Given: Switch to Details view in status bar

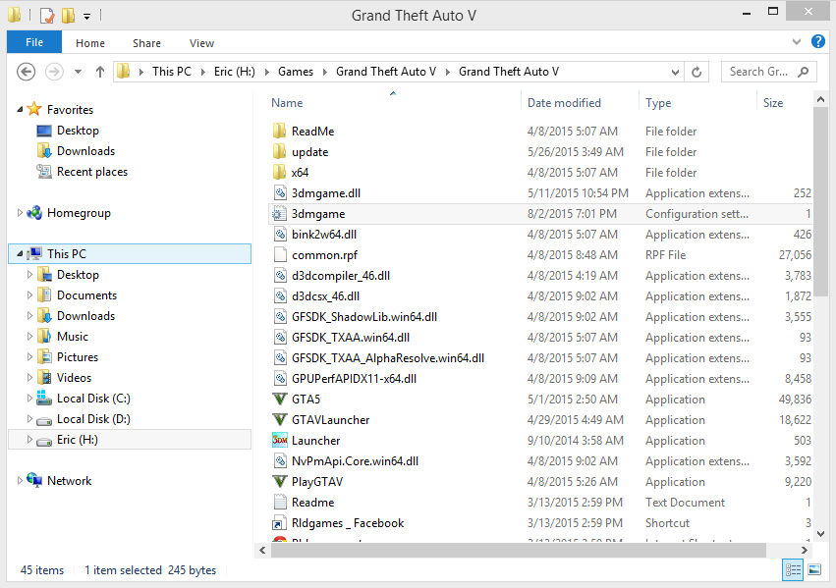Looking at the screenshot, I should [x=793, y=570].
